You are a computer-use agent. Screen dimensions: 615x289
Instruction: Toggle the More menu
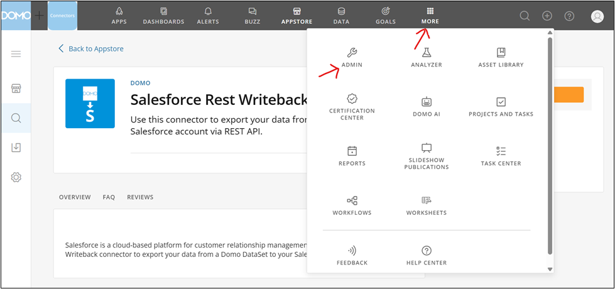tap(430, 16)
